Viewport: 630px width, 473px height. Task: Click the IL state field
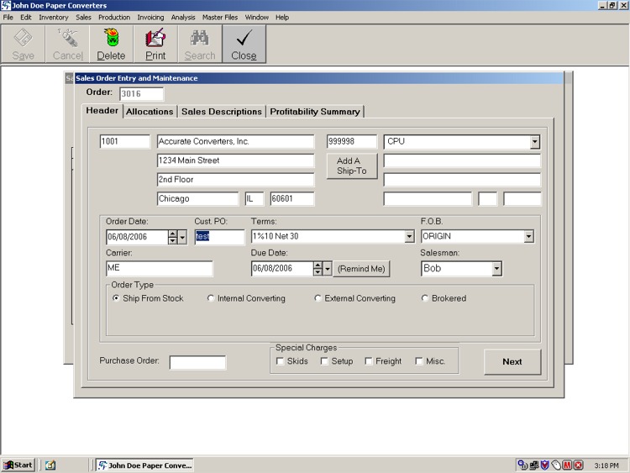click(255, 199)
